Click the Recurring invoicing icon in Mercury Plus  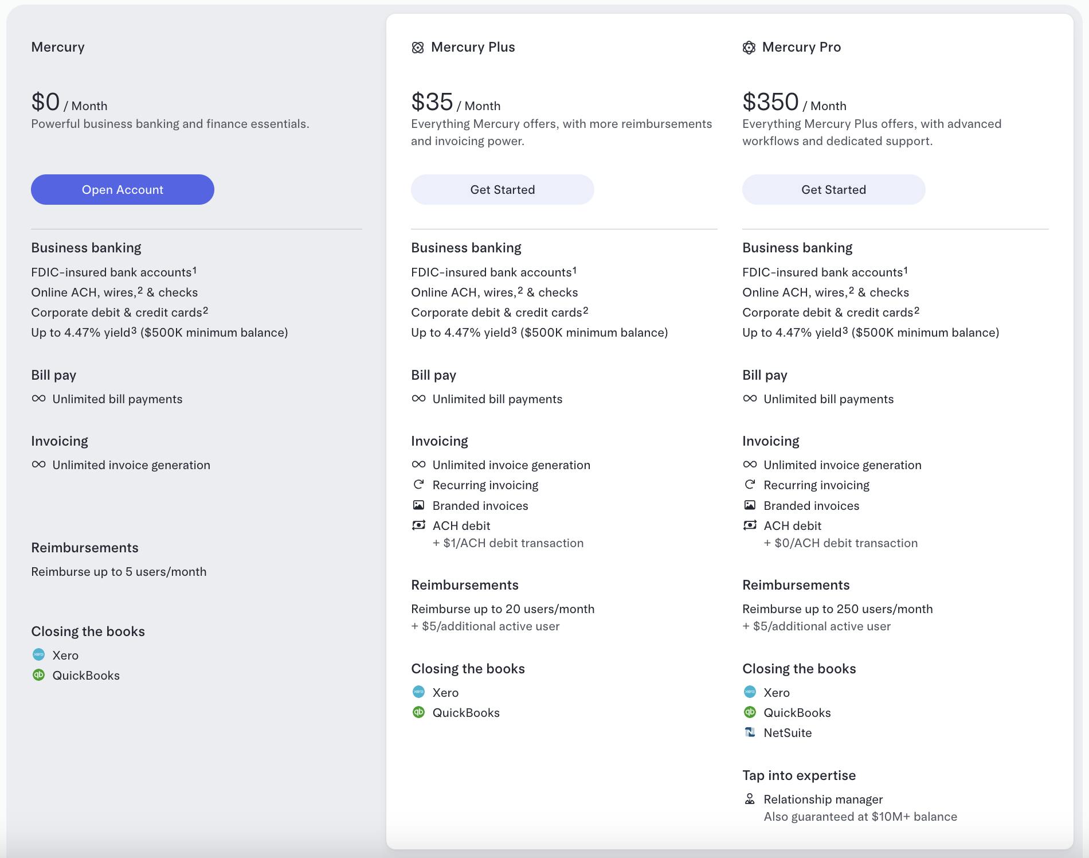(x=418, y=485)
